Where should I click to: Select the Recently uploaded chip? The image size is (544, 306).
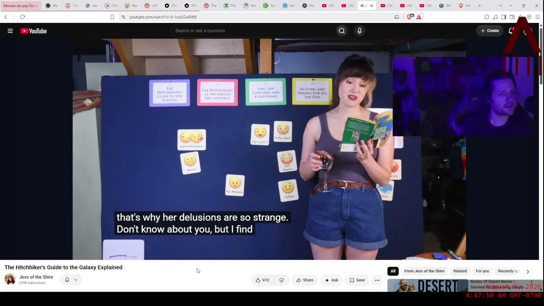click(508, 271)
